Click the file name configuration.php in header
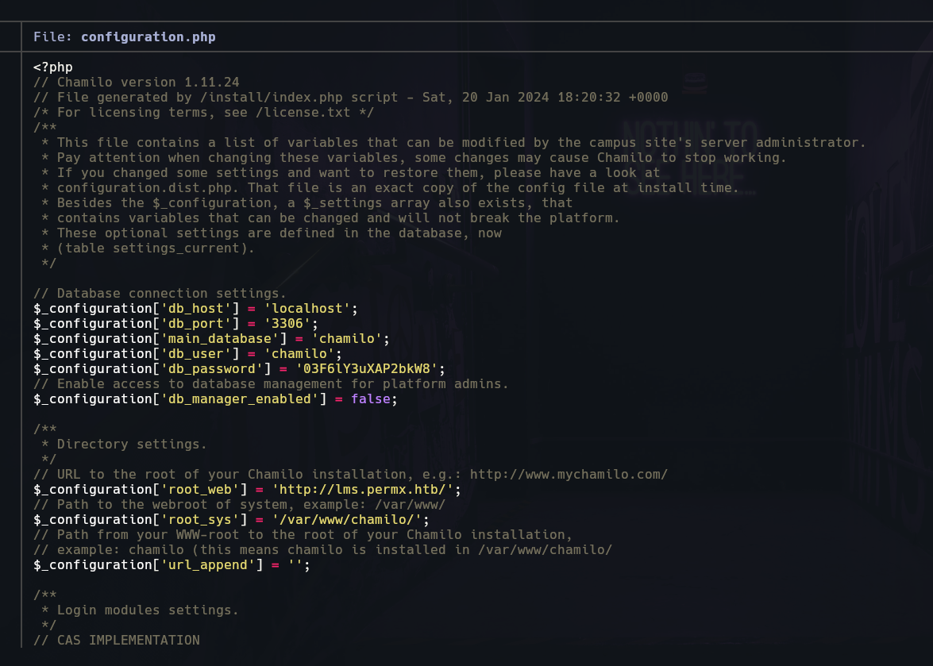The width and height of the screenshot is (933, 666). [148, 37]
